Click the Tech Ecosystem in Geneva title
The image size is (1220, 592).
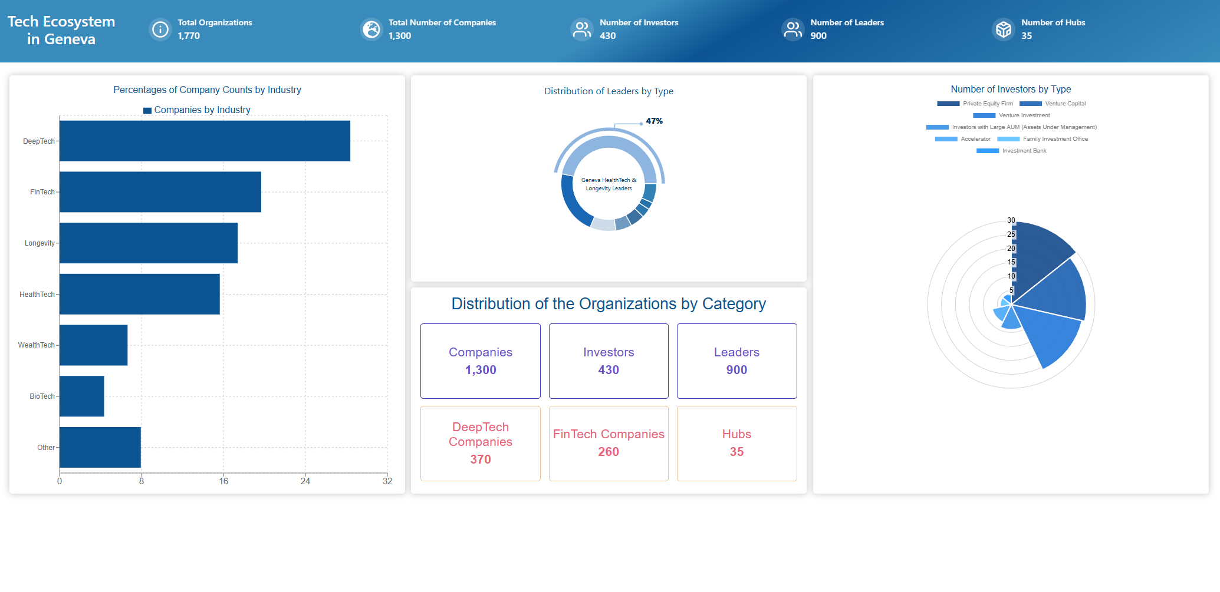click(x=61, y=30)
